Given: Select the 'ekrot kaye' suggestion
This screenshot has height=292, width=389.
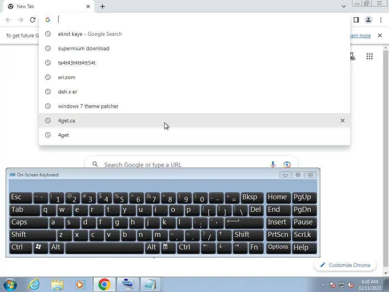Looking at the screenshot, I should [194, 34].
